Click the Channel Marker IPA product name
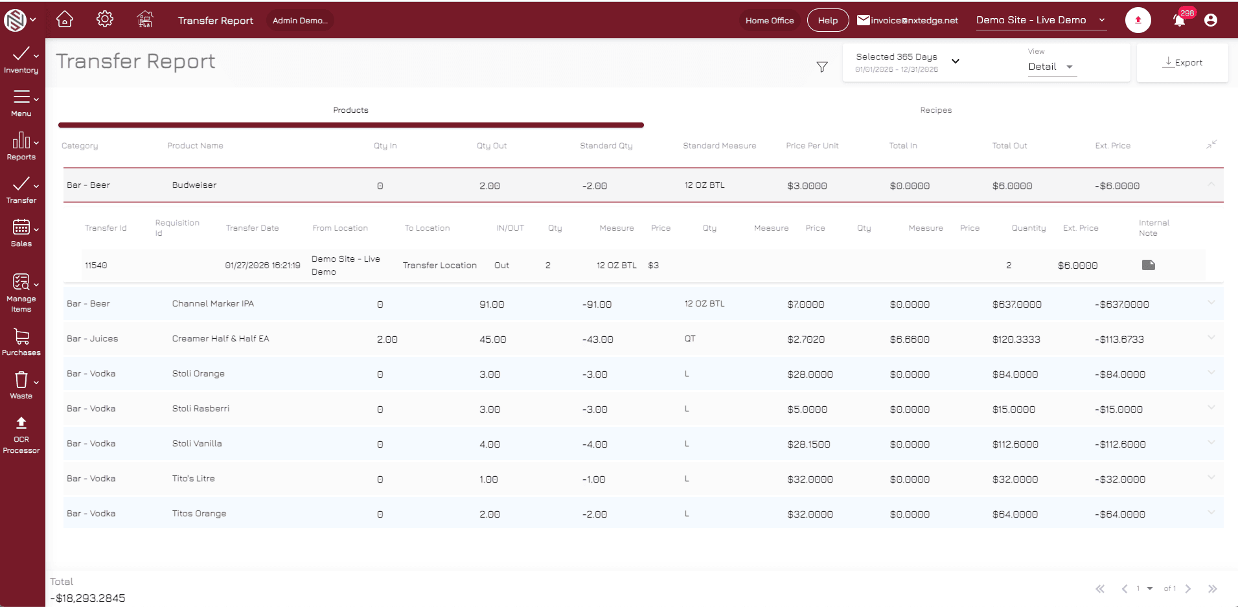 213,303
